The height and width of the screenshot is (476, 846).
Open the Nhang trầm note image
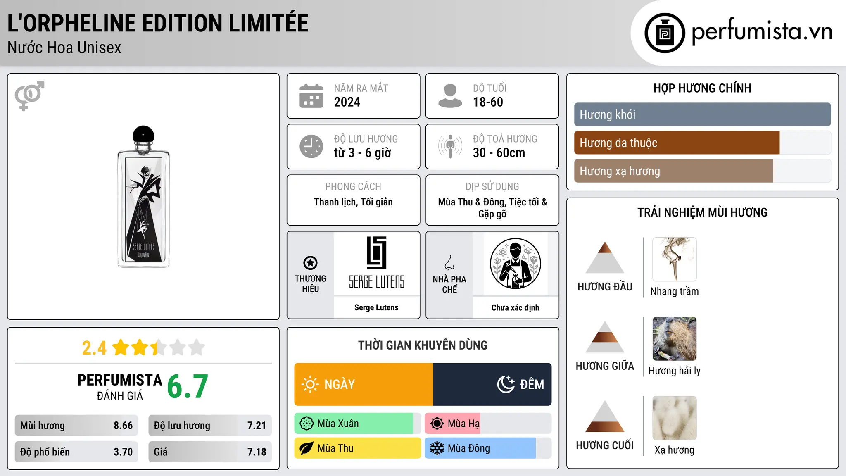[x=675, y=259]
